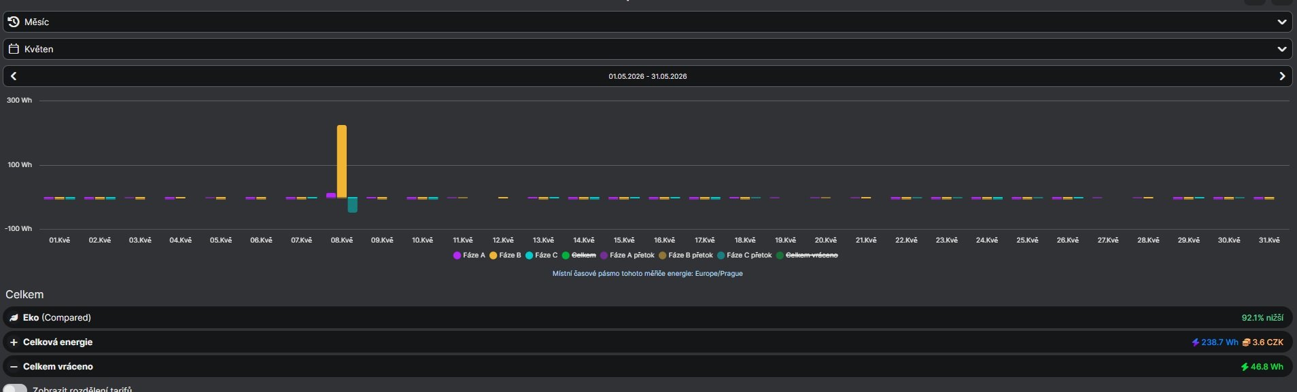Click the 92.1% nižší value
The width and height of the screenshot is (1297, 392).
point(1262,318)
